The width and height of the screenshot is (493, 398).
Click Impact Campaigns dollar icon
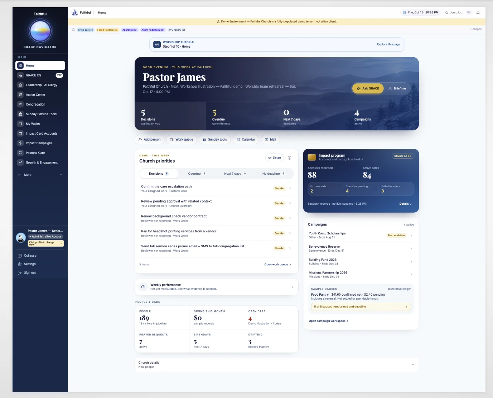pyautogui.click(x=20, y=143)
